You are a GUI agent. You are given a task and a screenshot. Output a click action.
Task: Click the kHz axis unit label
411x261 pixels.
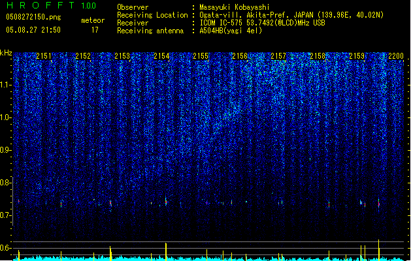6,53
